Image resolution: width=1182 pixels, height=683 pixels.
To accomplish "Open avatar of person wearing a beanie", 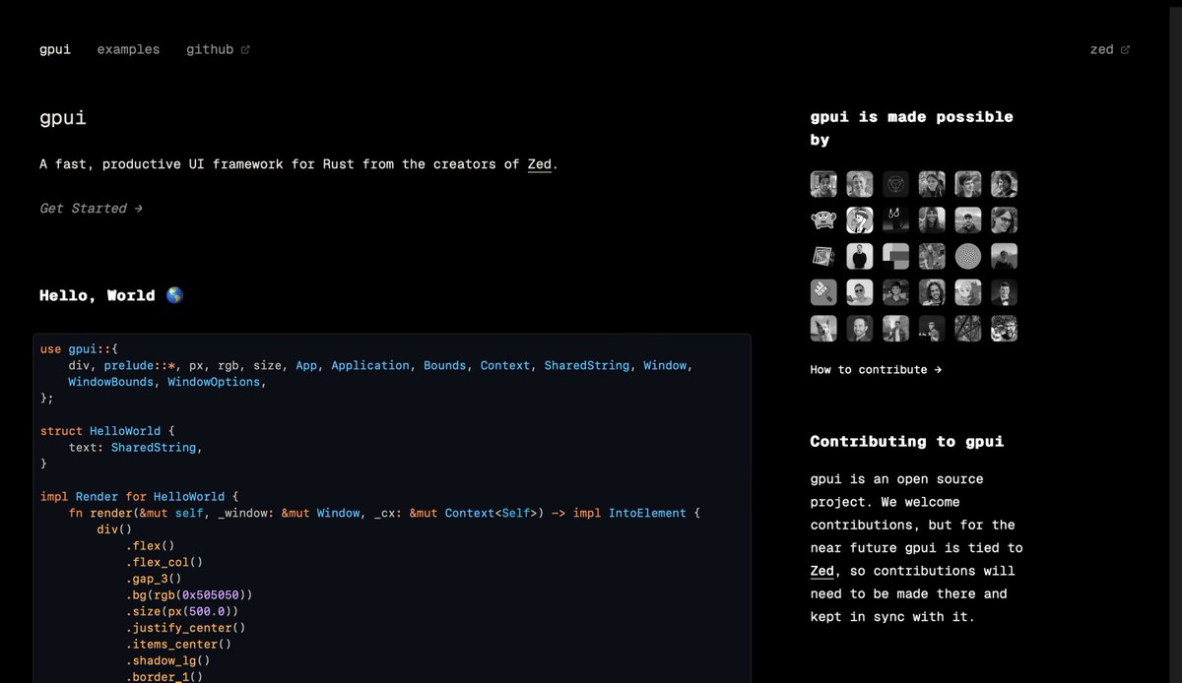I will pos(932,219).
